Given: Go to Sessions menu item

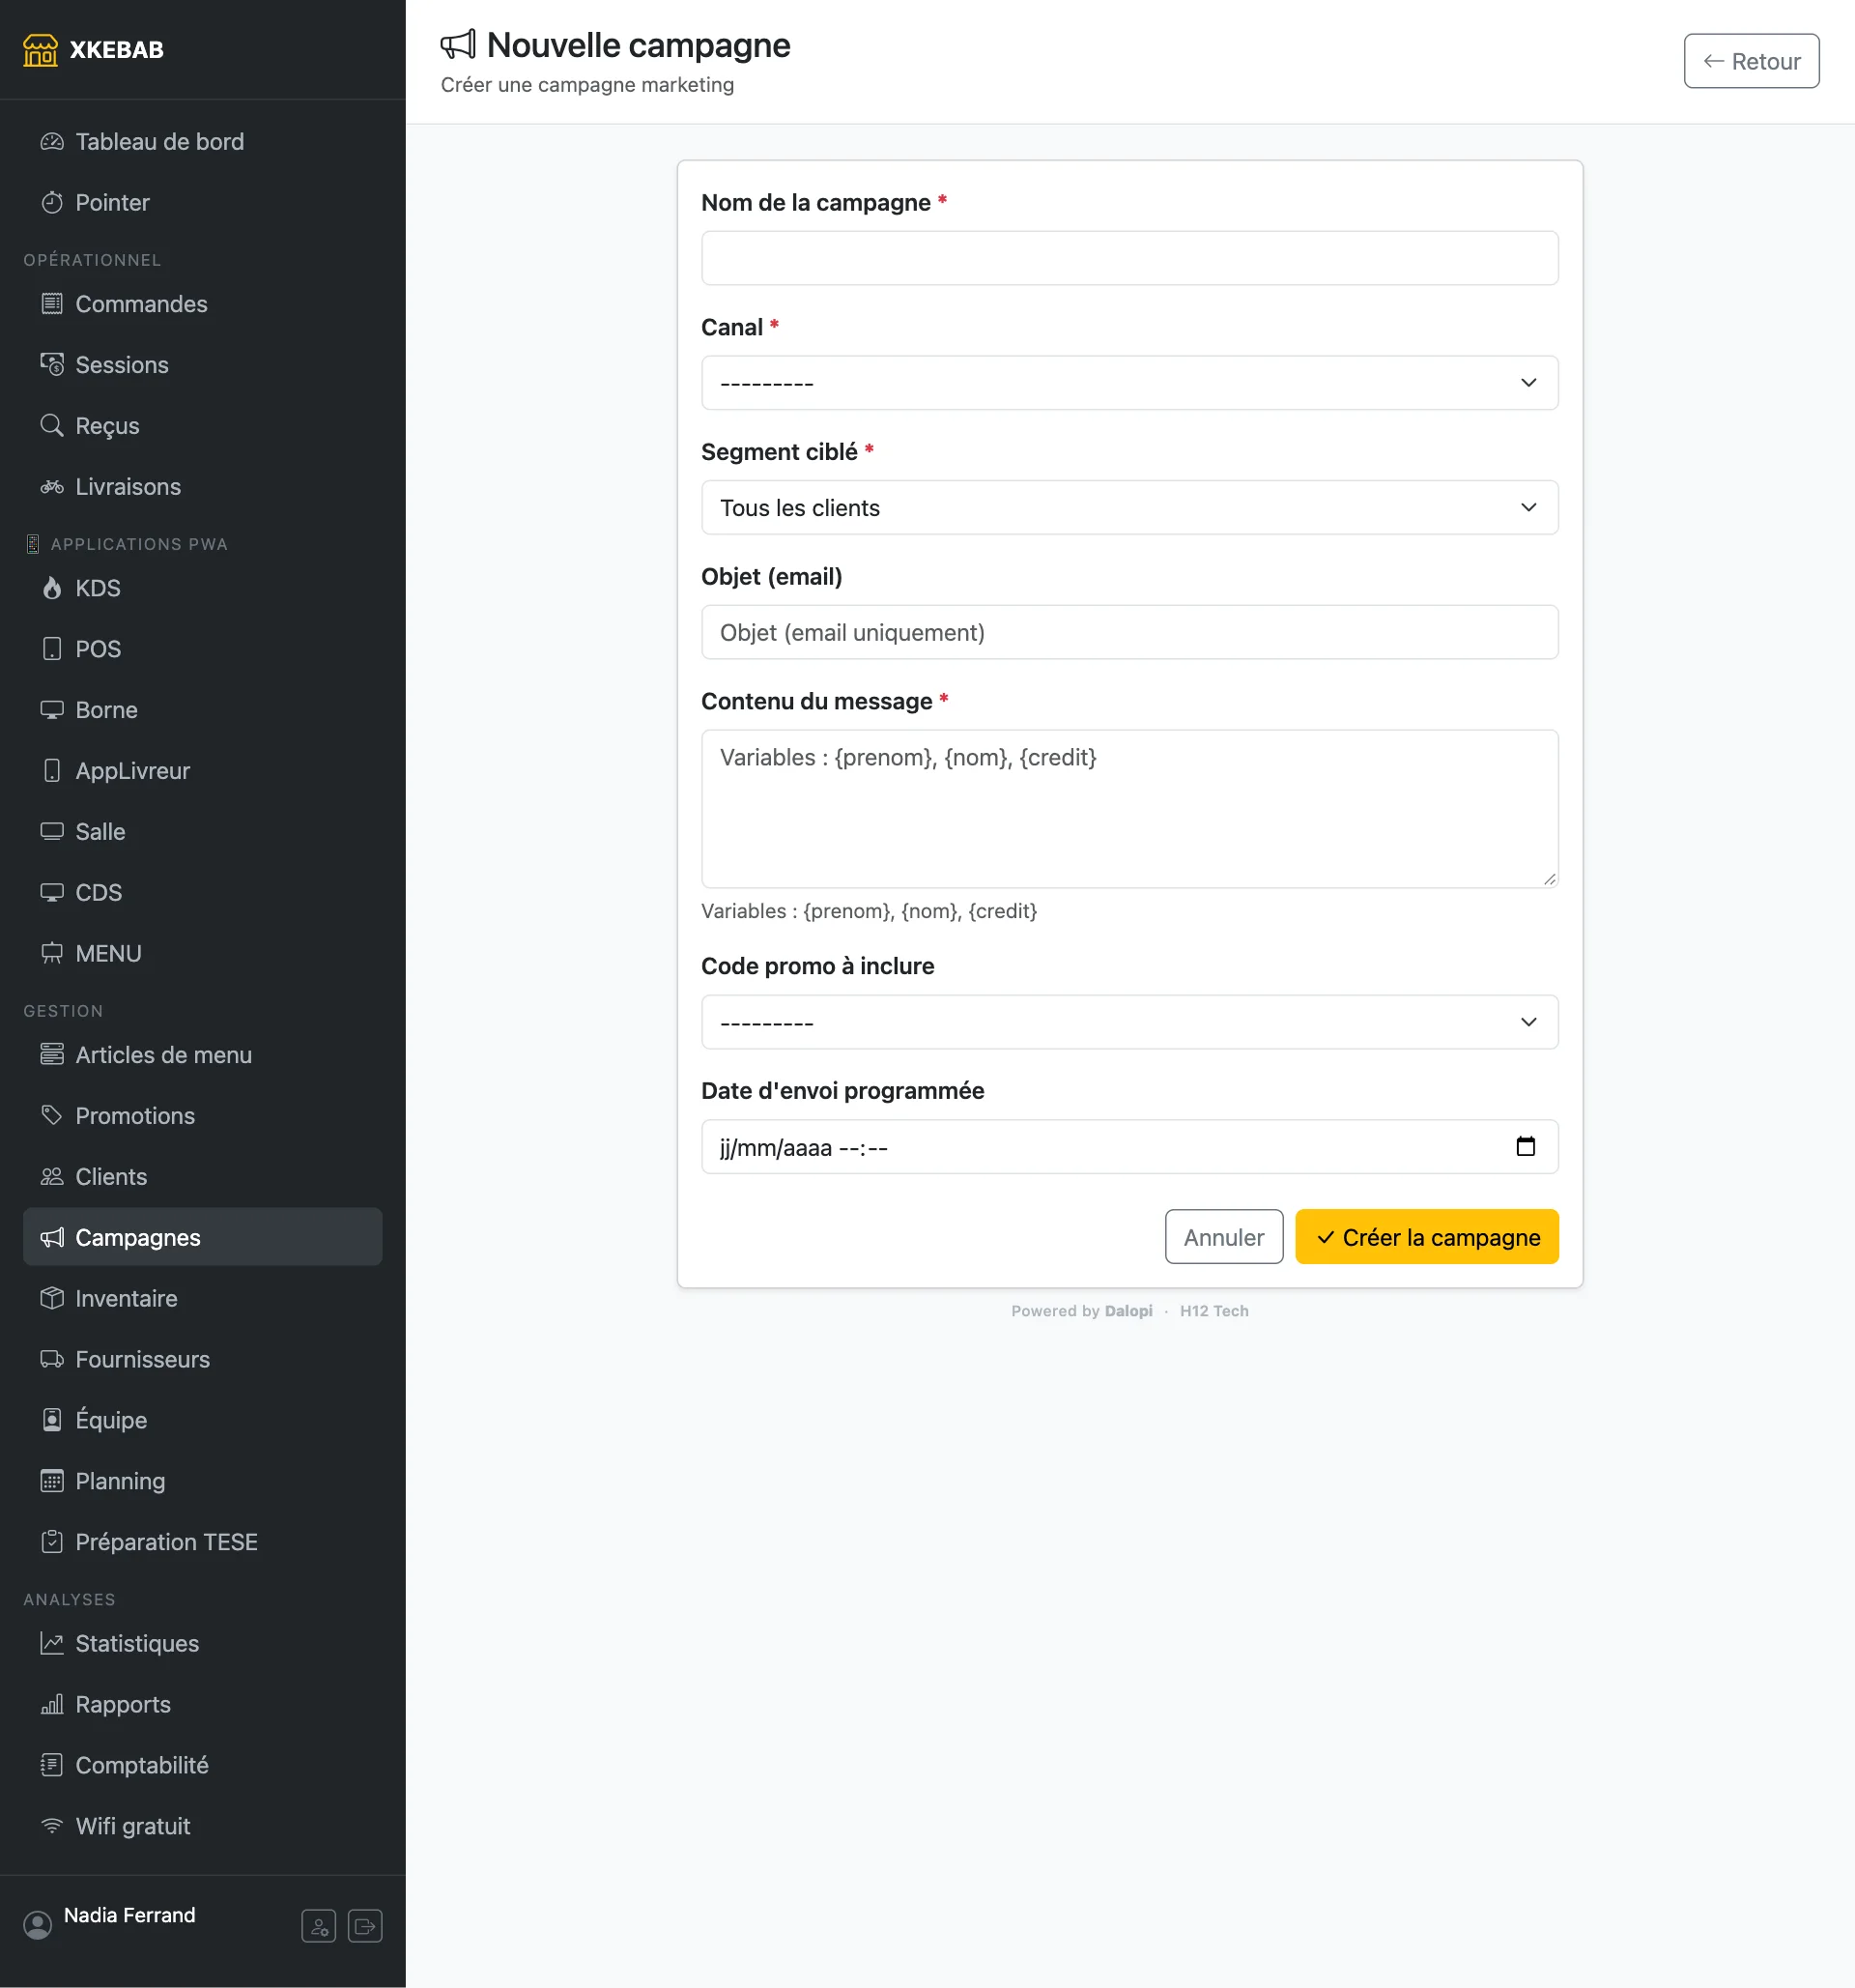Looking at the screenshot, I should 202,365.
